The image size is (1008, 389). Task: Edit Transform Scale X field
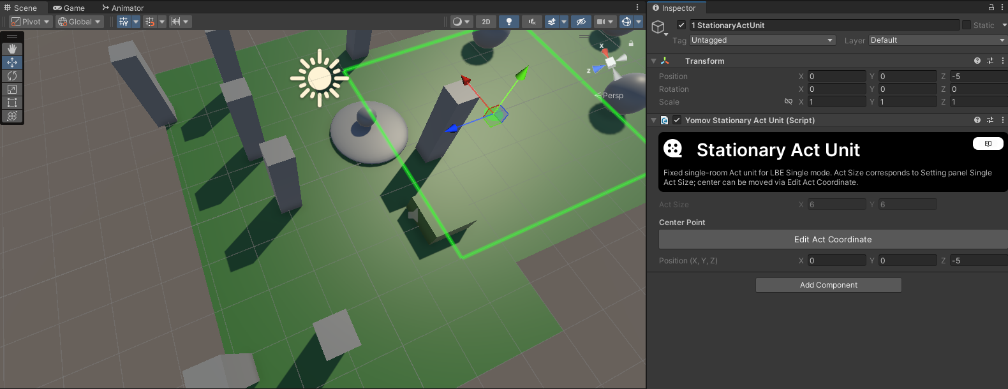pyautogui.click(x=837, y=101)
